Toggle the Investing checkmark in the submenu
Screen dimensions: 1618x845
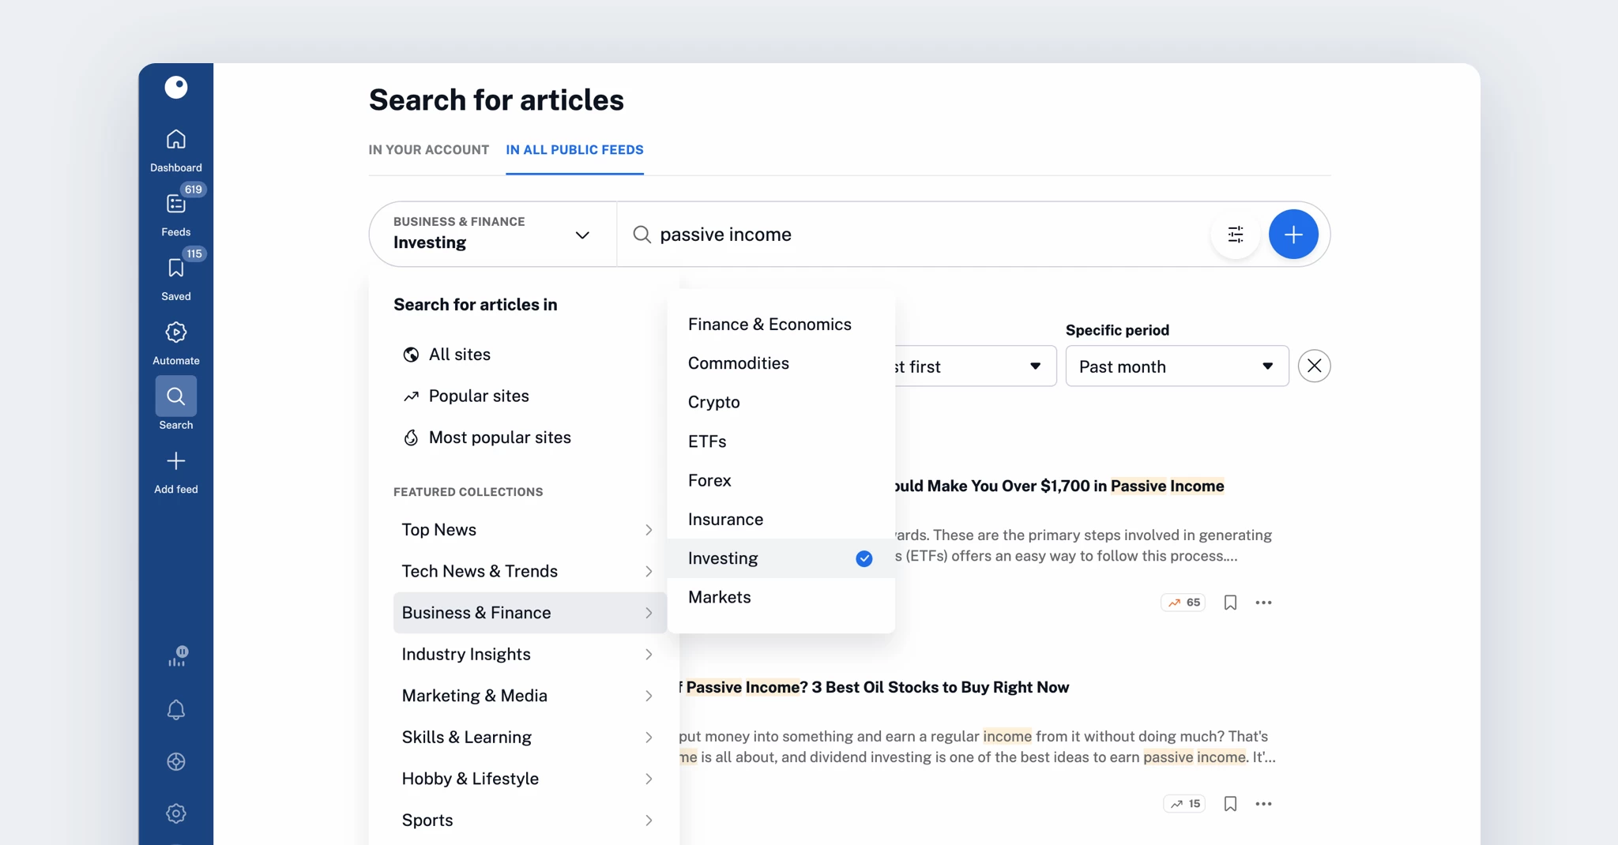point(864,559)
